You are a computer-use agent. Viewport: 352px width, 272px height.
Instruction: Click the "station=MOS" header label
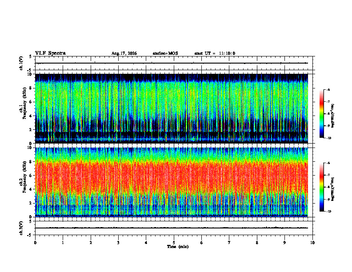tap(165, 53)
